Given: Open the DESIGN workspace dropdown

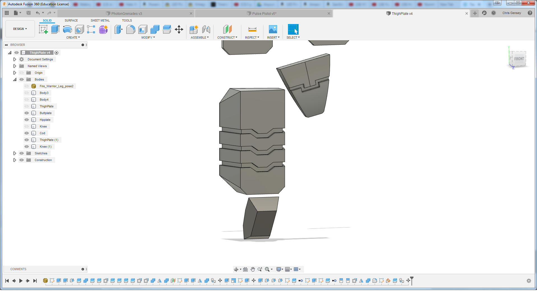Looking at the screenshot, I should pos(20,29).
